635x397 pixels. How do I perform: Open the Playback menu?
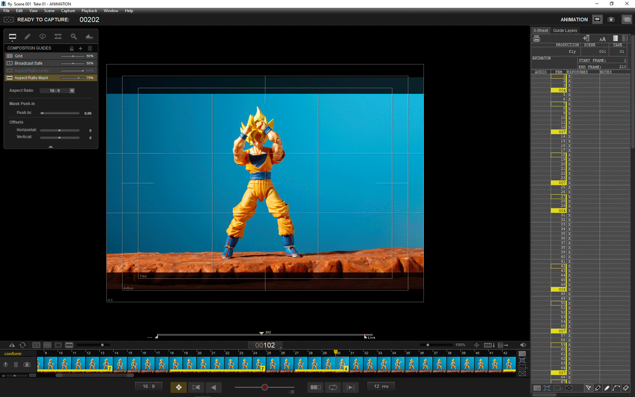point(89,11)
